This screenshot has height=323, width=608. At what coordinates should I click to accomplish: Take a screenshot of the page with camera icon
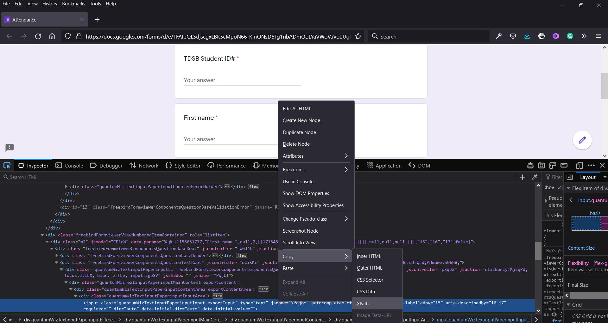(541, 165)
